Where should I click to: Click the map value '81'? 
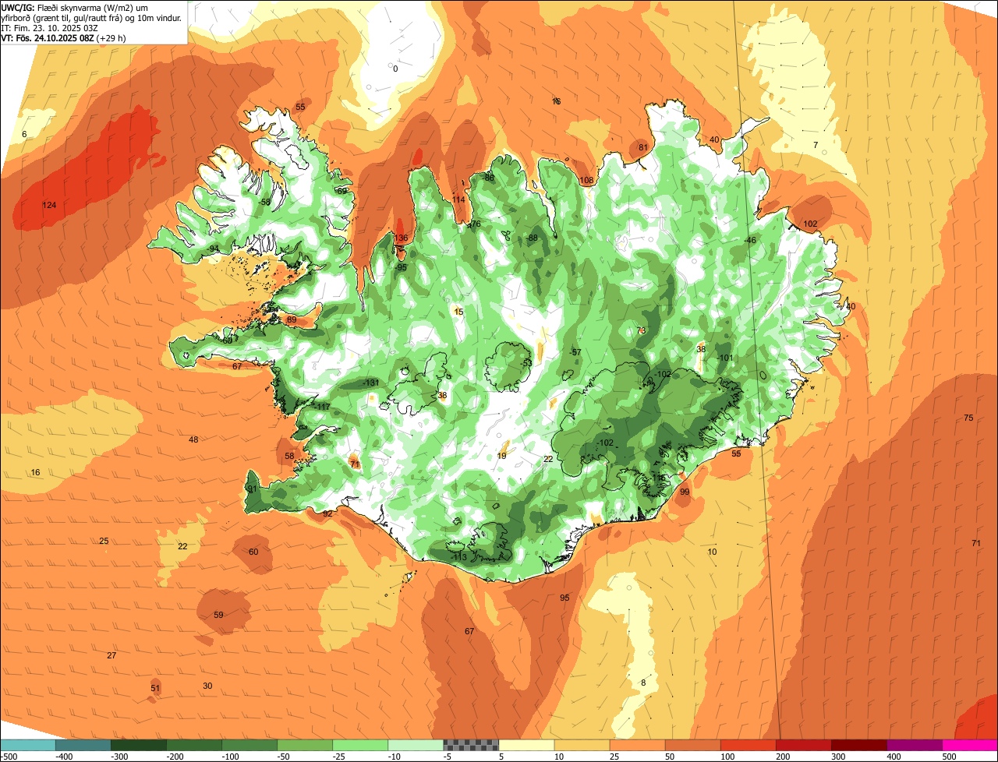[643, 146]
